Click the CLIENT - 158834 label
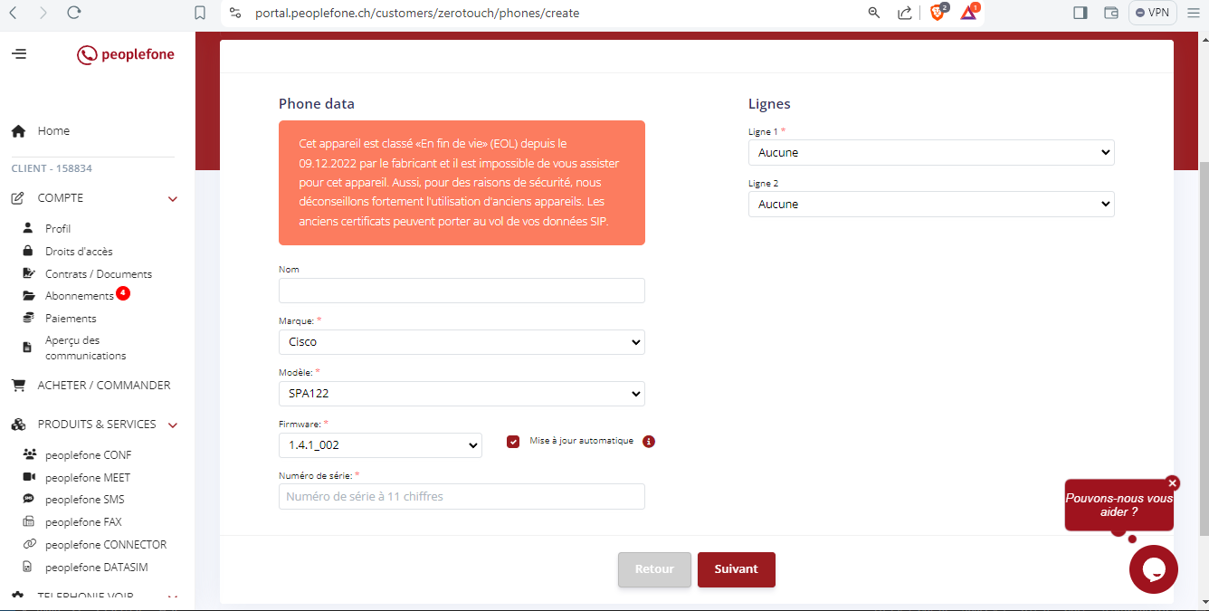 [52, 168]
